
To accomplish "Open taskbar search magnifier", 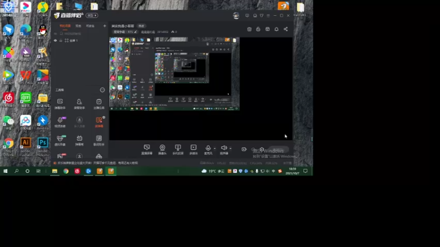I will point(16,171).
